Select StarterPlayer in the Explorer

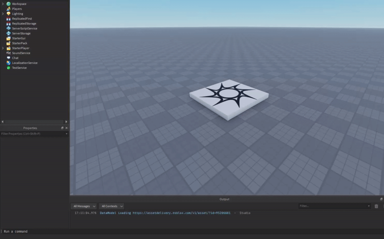[x=21, y=48]
